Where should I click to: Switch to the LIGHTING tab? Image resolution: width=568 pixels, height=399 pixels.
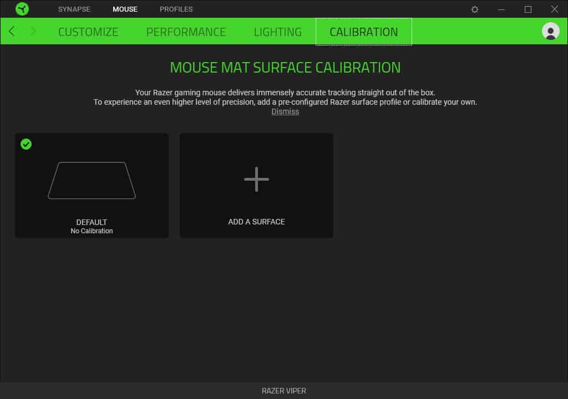(277, 32)
